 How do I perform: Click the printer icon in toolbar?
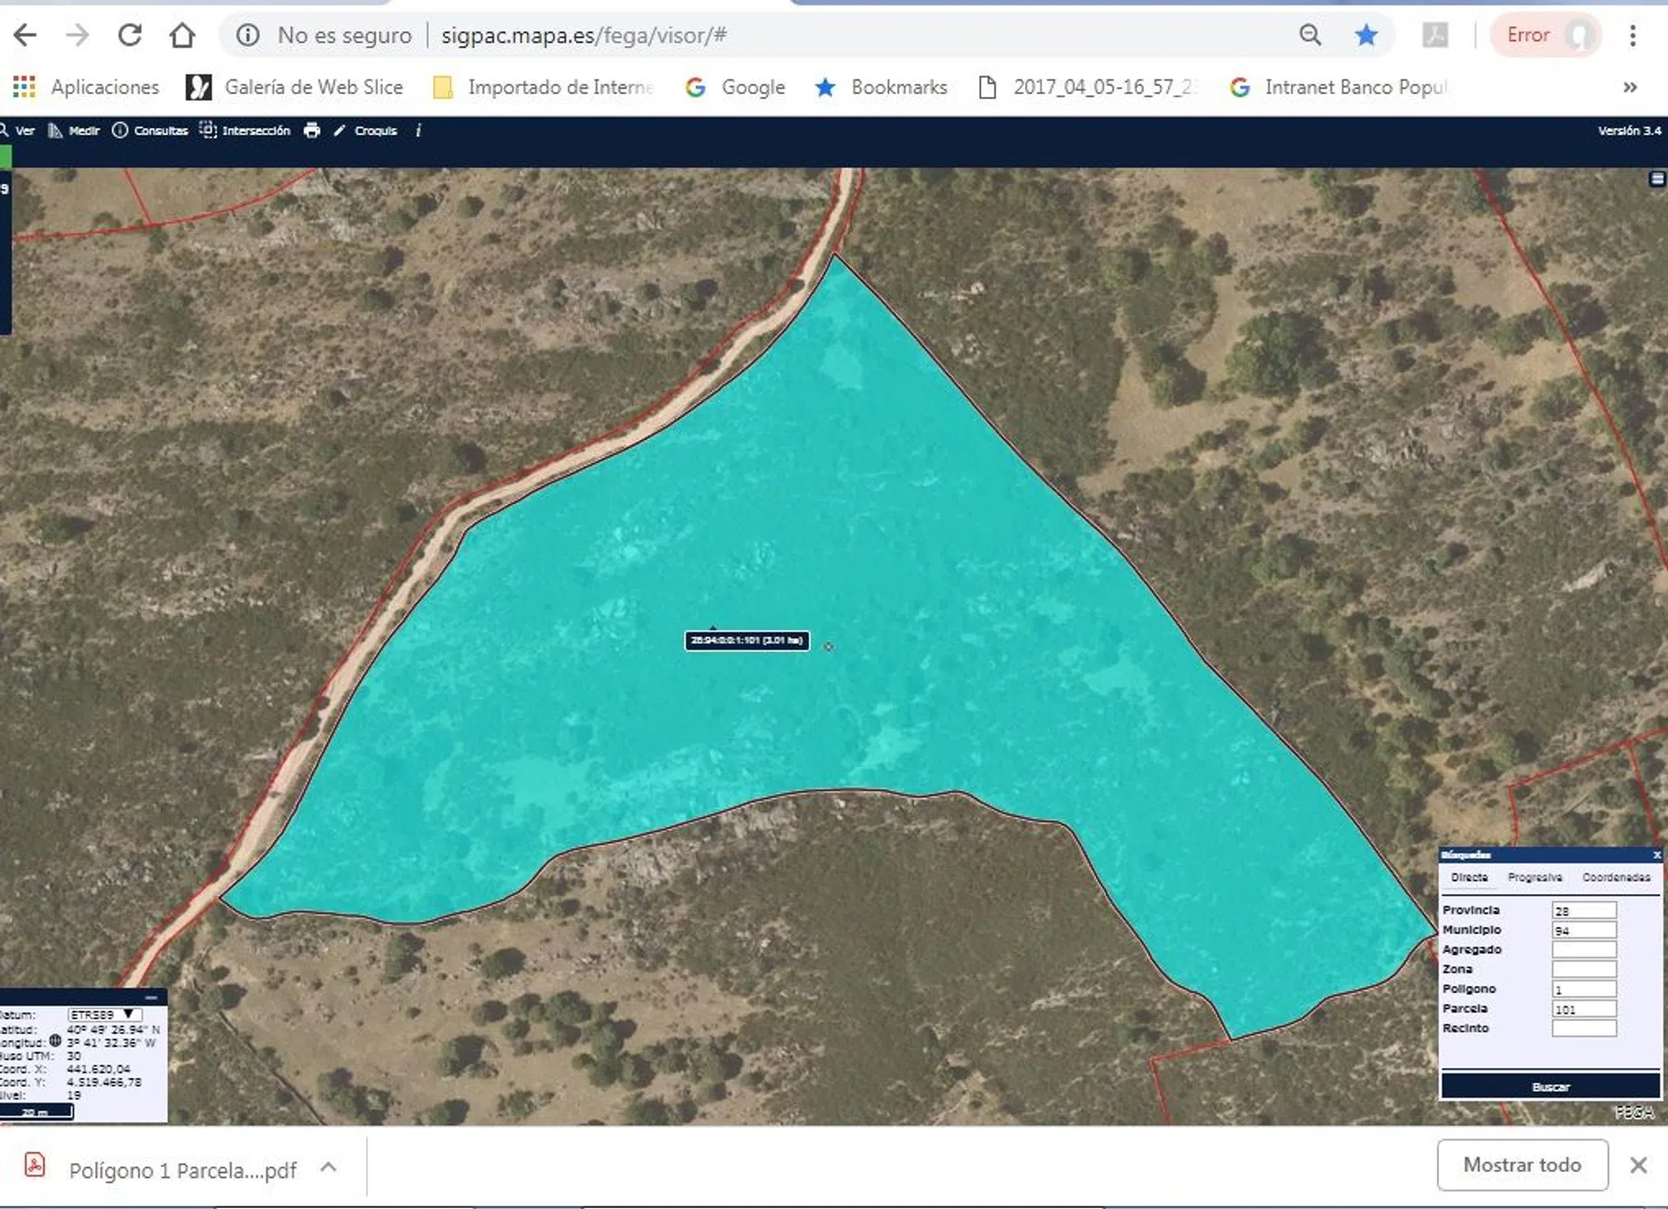[x=312, y=131]
